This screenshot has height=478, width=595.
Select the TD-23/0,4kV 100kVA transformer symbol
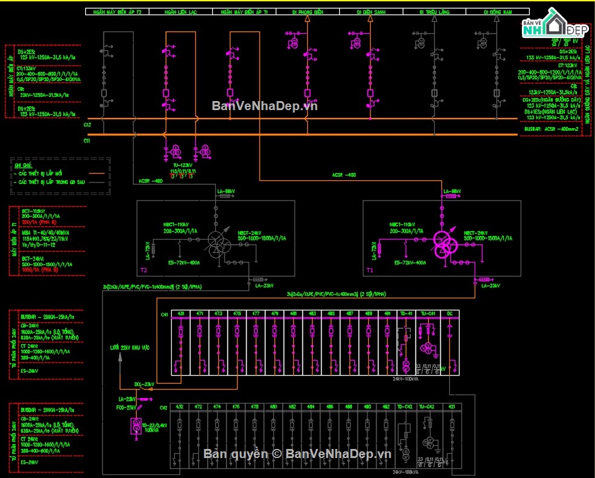point(136,427)
